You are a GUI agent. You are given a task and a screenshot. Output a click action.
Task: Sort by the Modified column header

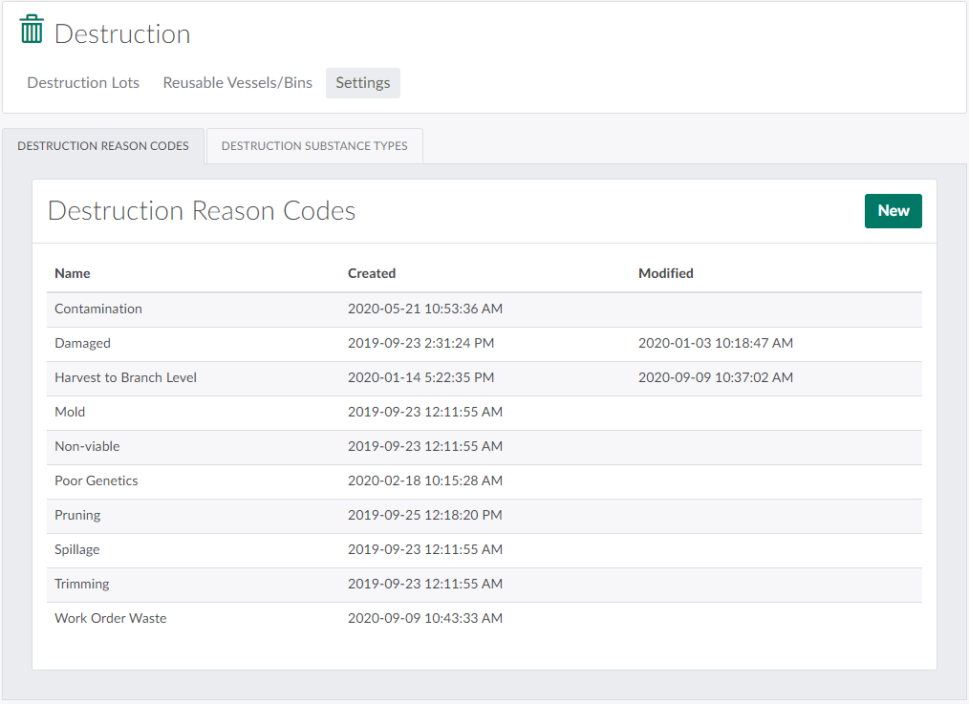click(666, 273)
